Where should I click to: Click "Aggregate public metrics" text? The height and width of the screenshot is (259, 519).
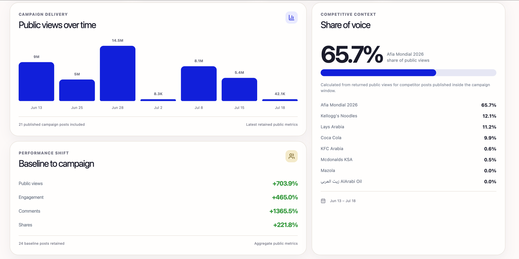(276, 243)
